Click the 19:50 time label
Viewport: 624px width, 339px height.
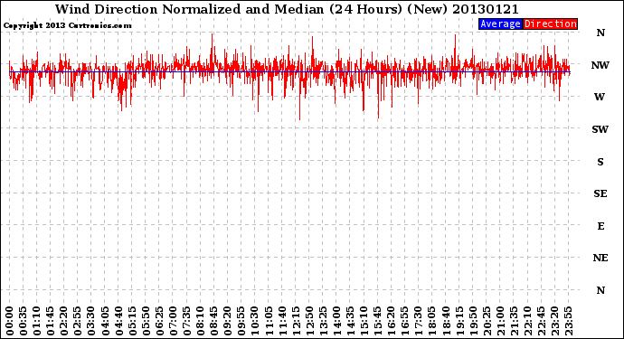point(473,321)
